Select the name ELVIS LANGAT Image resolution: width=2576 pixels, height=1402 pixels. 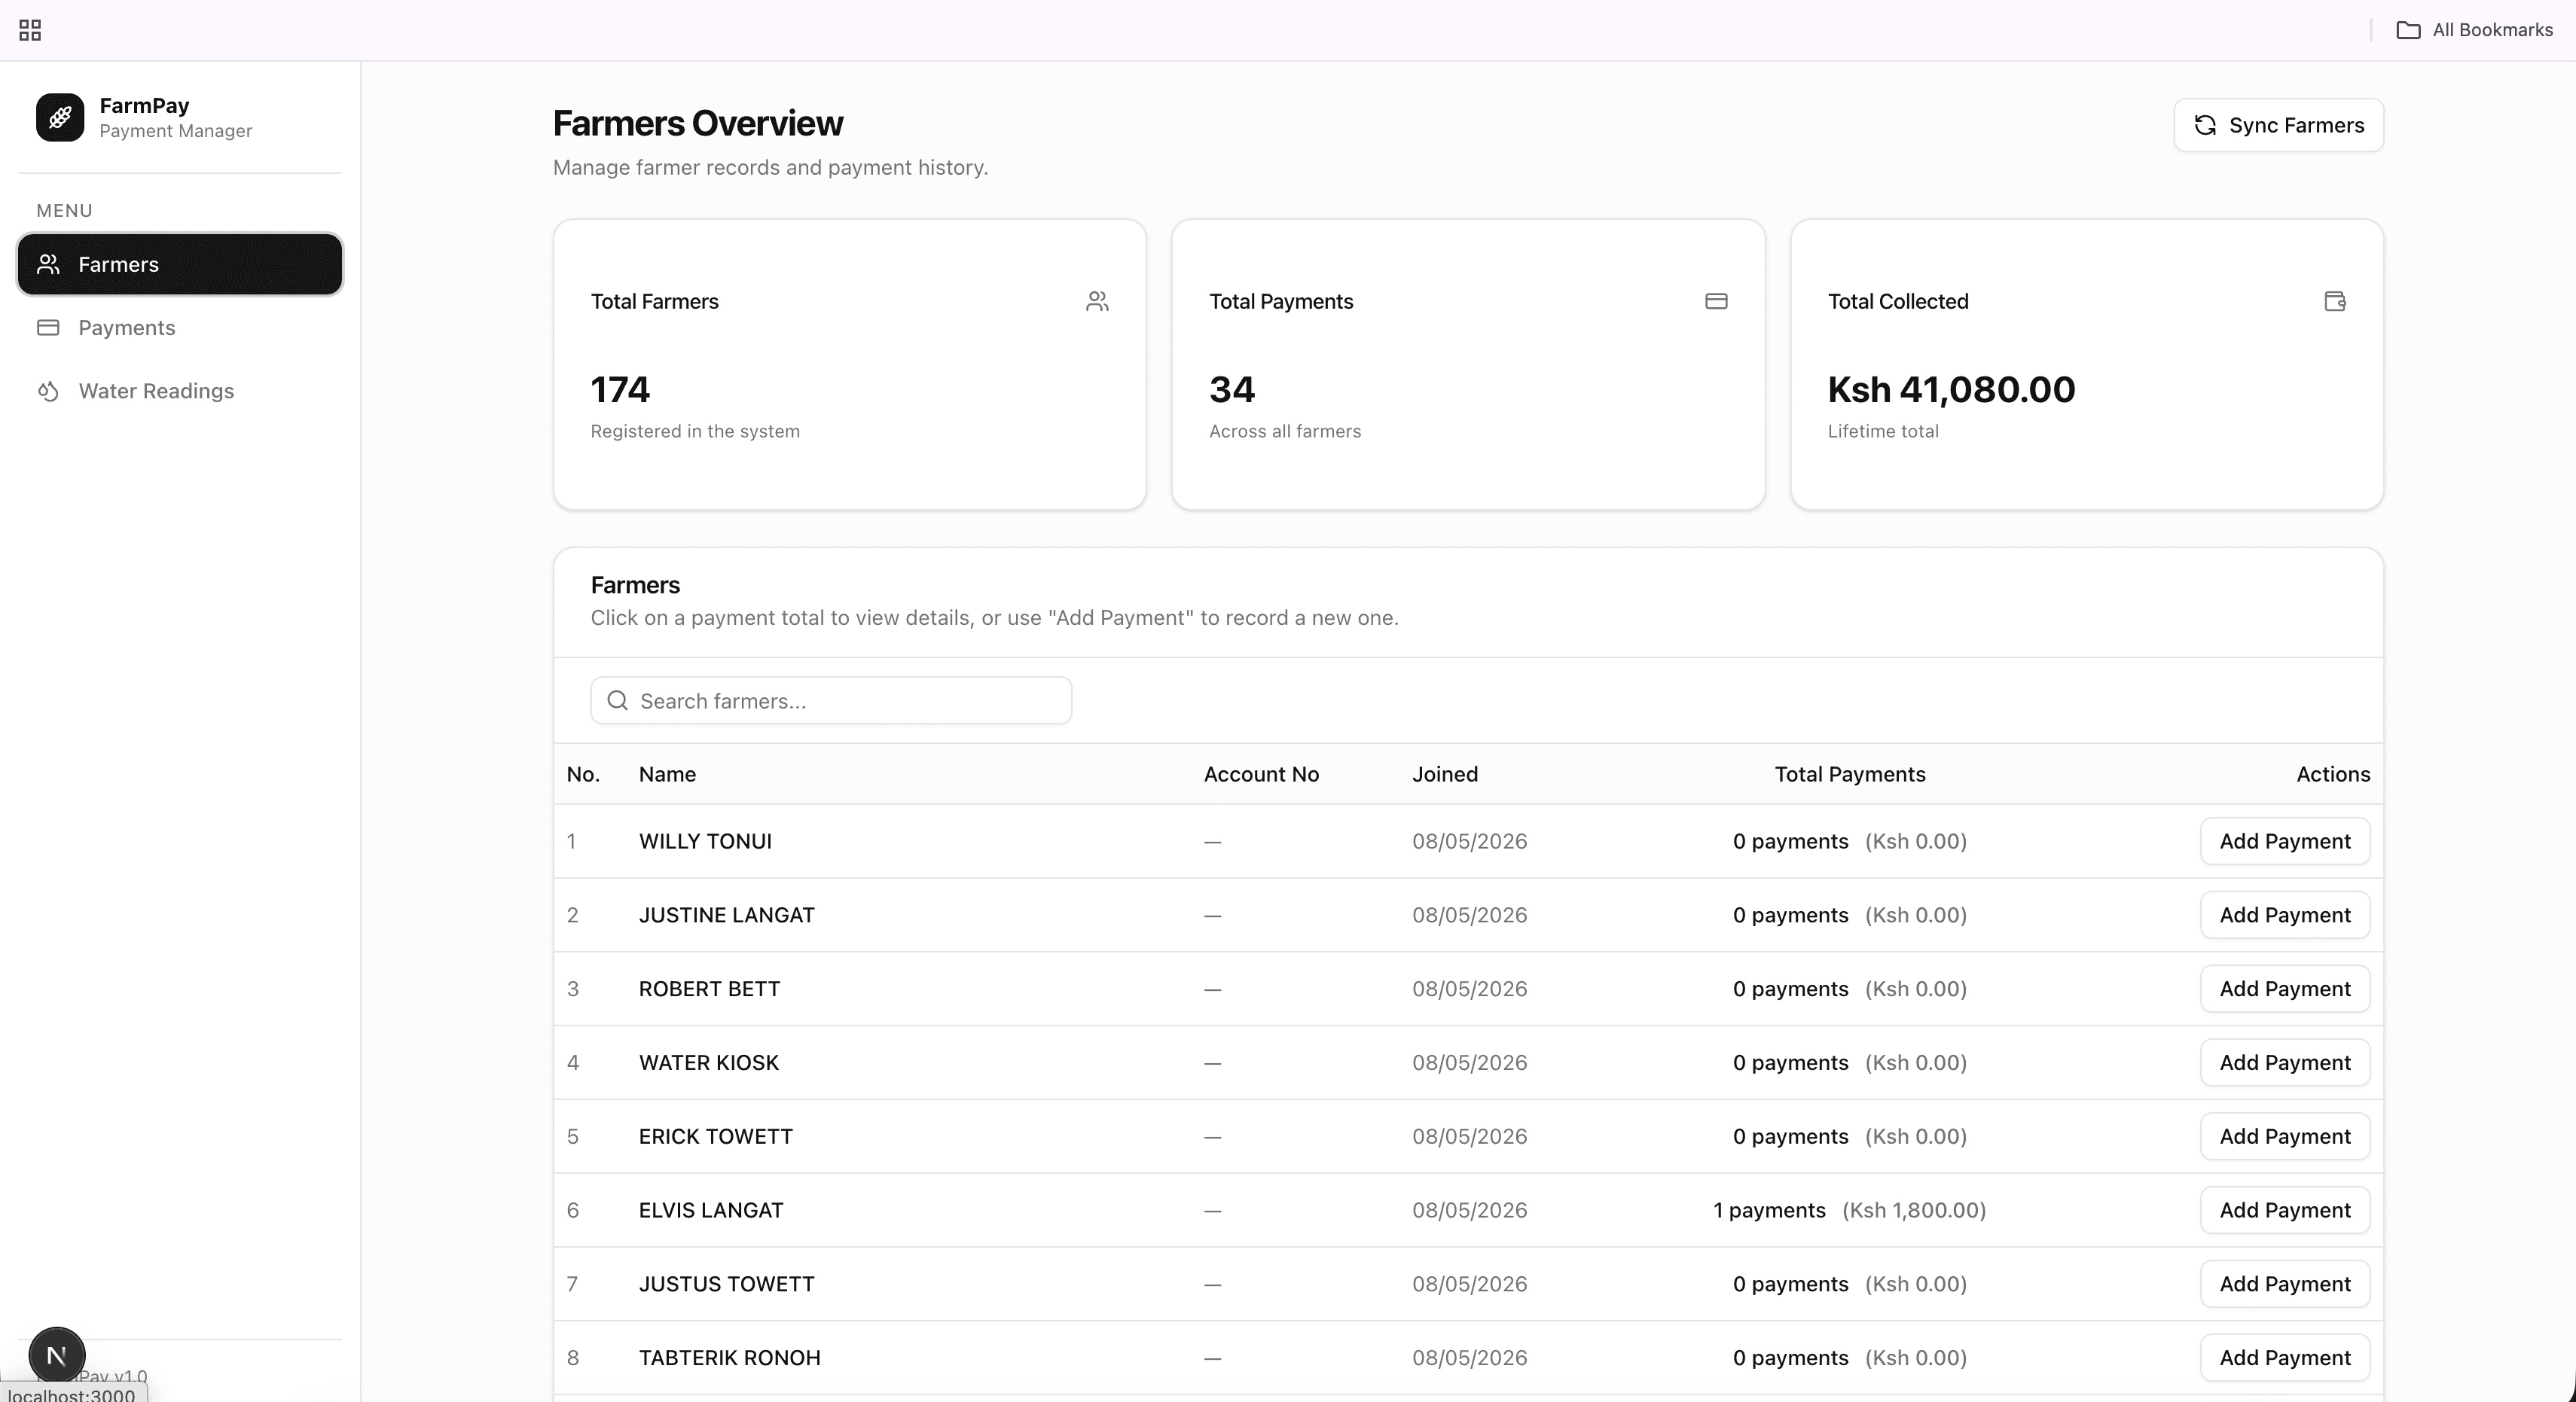coord(711,1210)
